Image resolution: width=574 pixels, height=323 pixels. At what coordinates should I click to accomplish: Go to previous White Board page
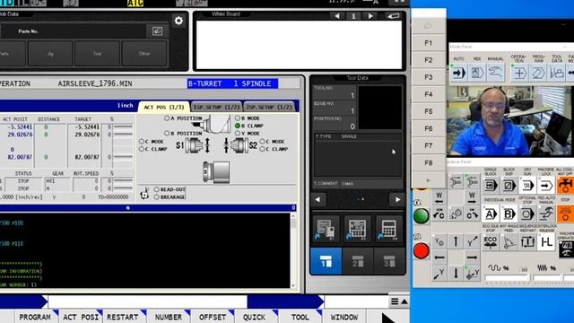(x=337, y=16)
